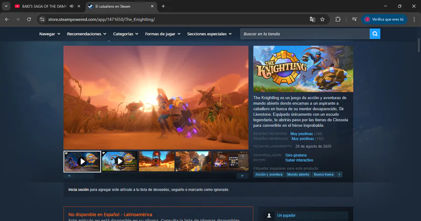This screenshot has width=421, height=221.
Task: Expand the Navegar menu
Action: click(50, 34)
